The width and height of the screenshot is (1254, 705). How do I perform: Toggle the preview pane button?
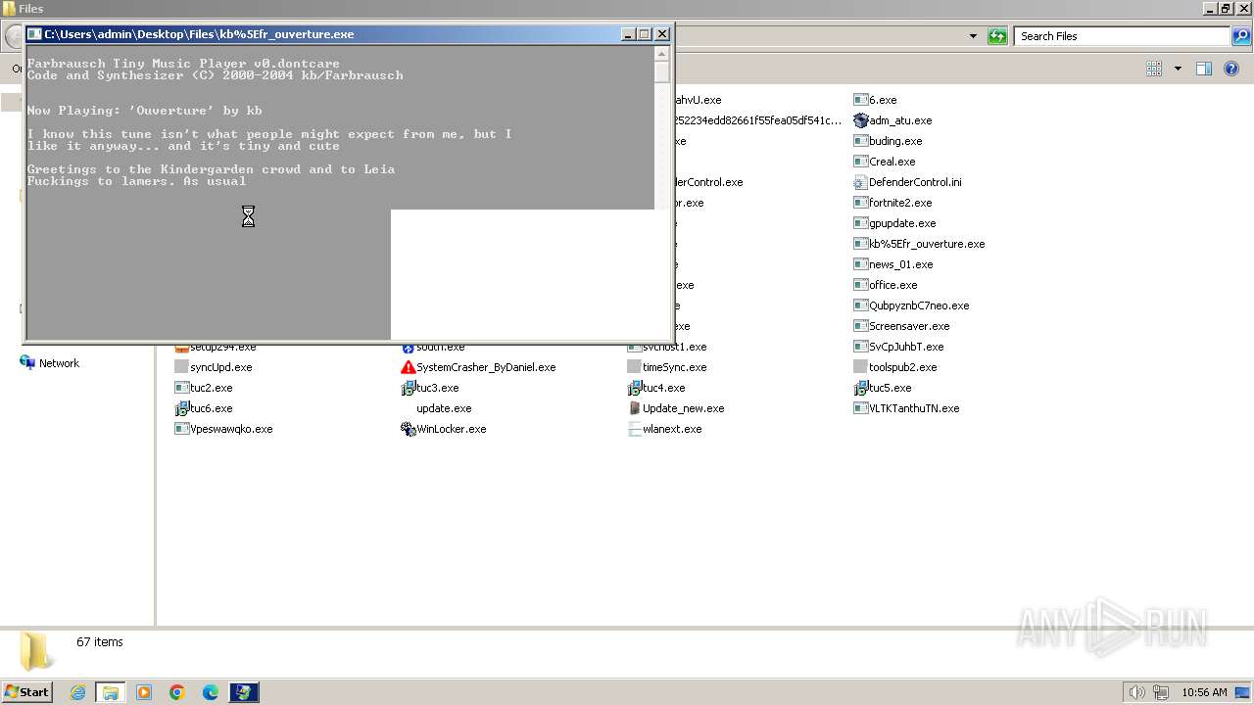(x=1204, y=69)
